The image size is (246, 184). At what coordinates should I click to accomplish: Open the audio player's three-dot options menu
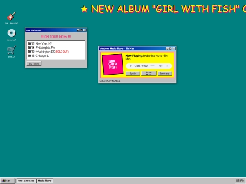point(167,66)
